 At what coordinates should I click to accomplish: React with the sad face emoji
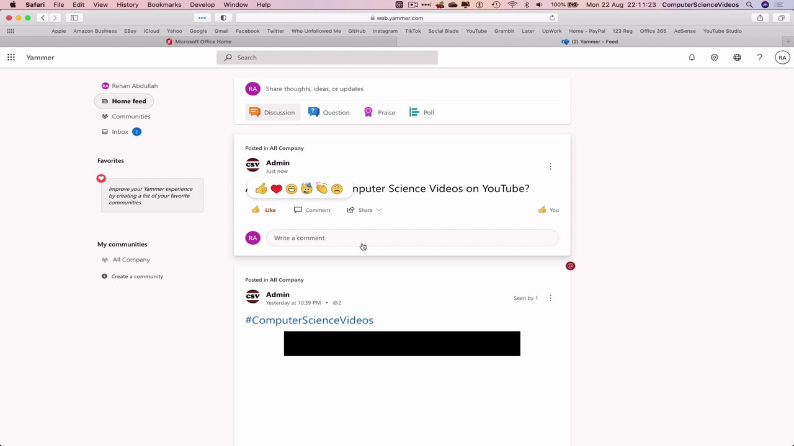pos(337,189)
